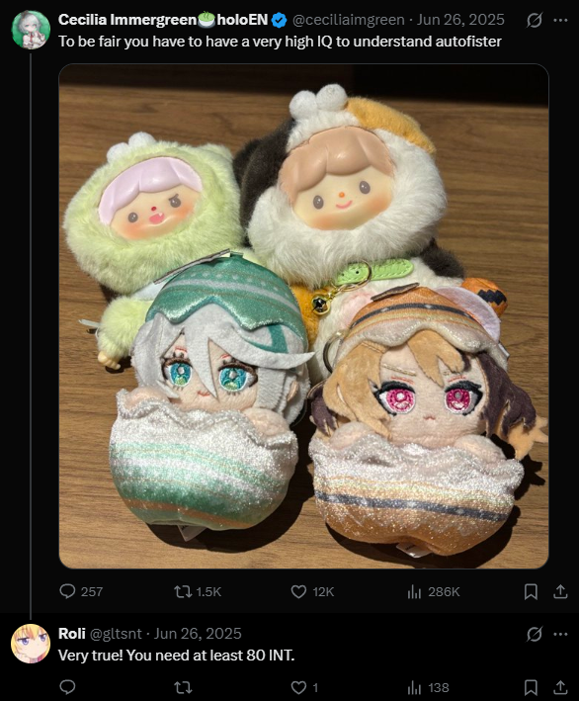Click Grok icon on Roli's reply

tap(535, 634)
